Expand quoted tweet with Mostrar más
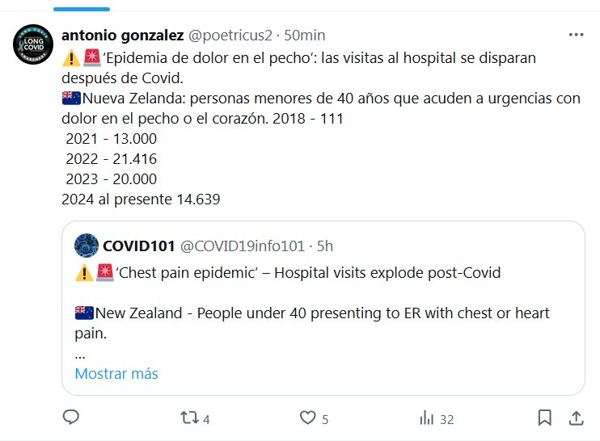 coord(116,374)
